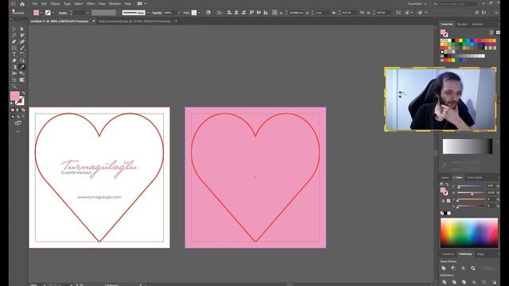Open the Style dropdown arrow
Viewport: 509px width, 286px height.
(199, 13)
